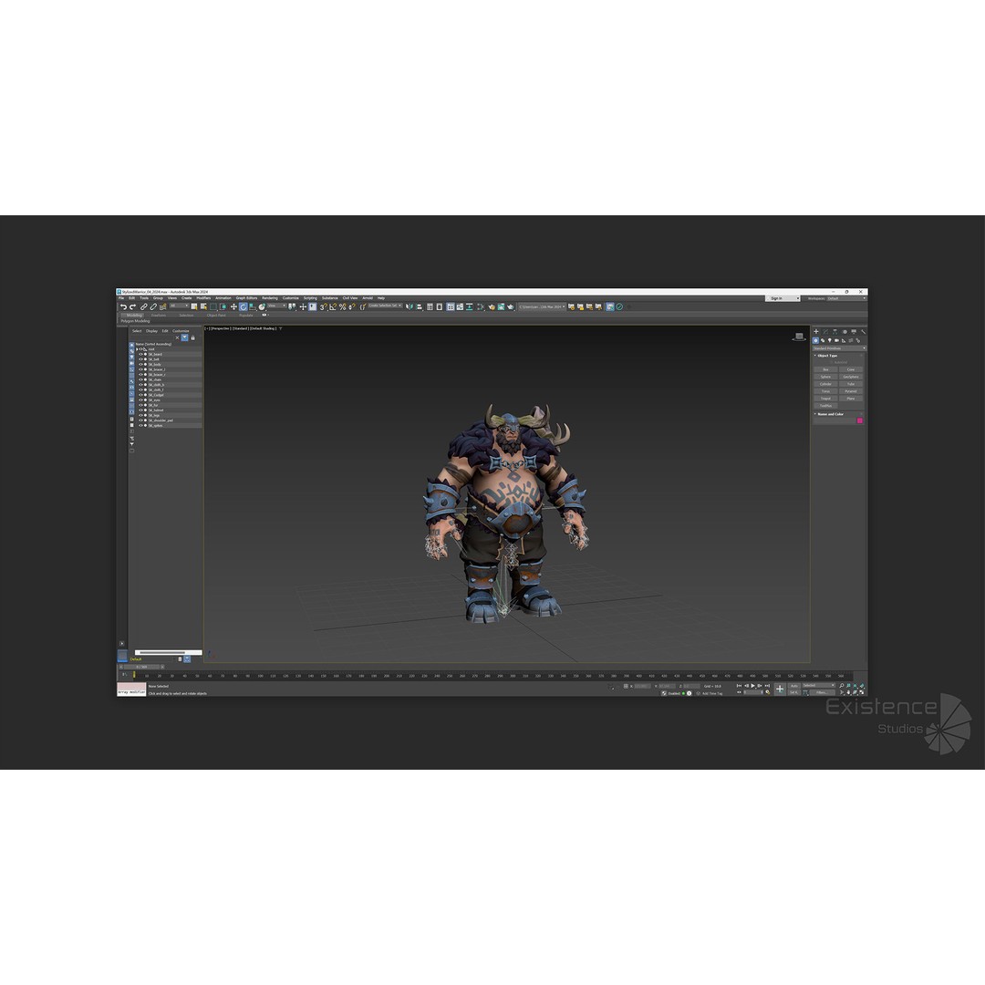
Task: Hide the SK_helmet object via eye icon
Action: pos(140,410)
